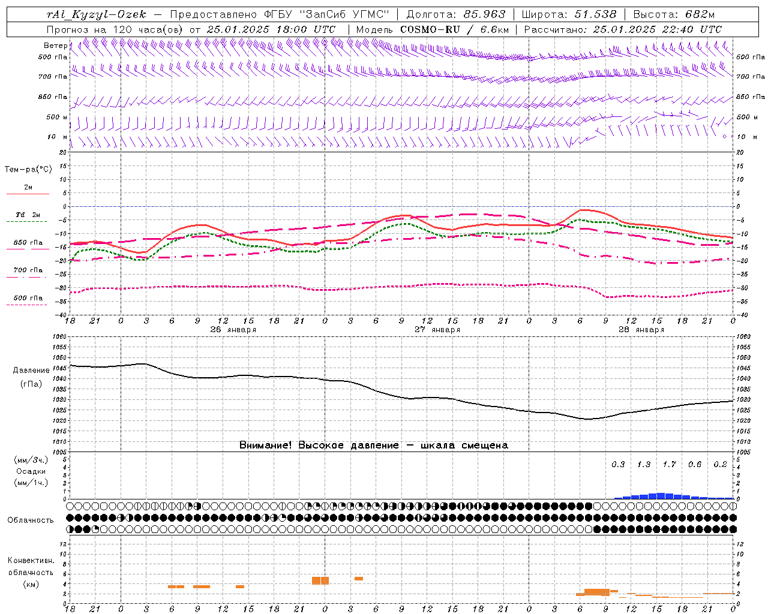Image resolution: width=768 pixels, height=614 pixels.
Task: Click the station name rAl_Kyzyl-Ozek
Action: pos(96,14)
